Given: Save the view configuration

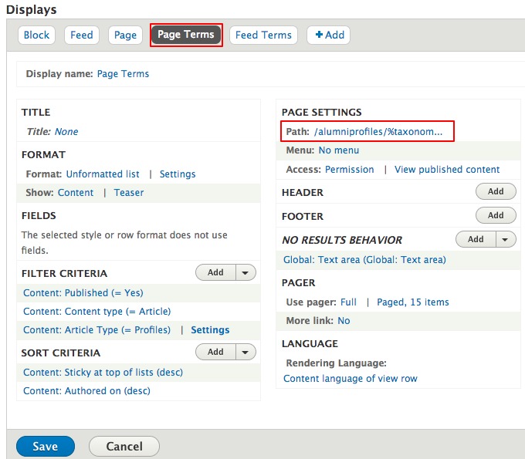Looking at the screenshot, I should (45, 447).
